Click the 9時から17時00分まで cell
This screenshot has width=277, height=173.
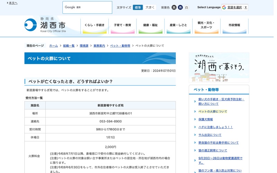110,129
